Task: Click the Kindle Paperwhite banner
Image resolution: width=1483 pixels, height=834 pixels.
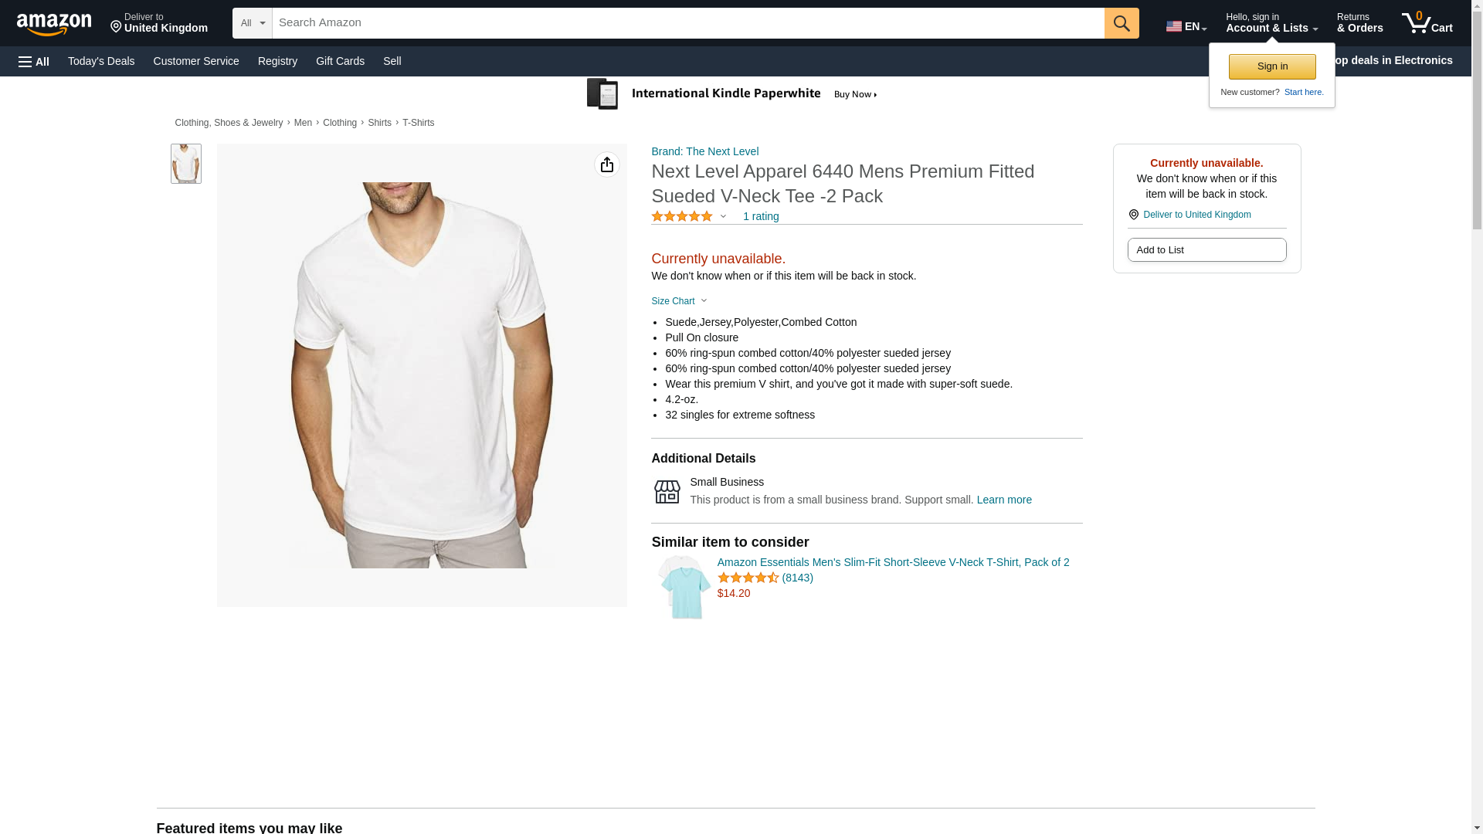Action: [x=732, y=94]
